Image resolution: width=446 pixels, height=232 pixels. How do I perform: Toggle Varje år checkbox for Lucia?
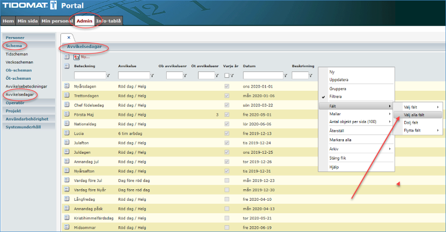point(227,133)
